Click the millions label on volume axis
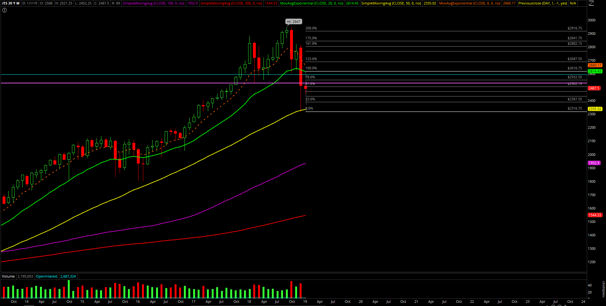606x306 pixels. [x=603, y=289]
